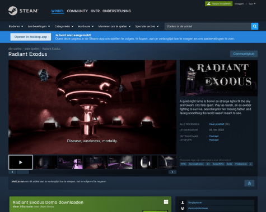Expand more tags with plus button

(x=251, y=164)
